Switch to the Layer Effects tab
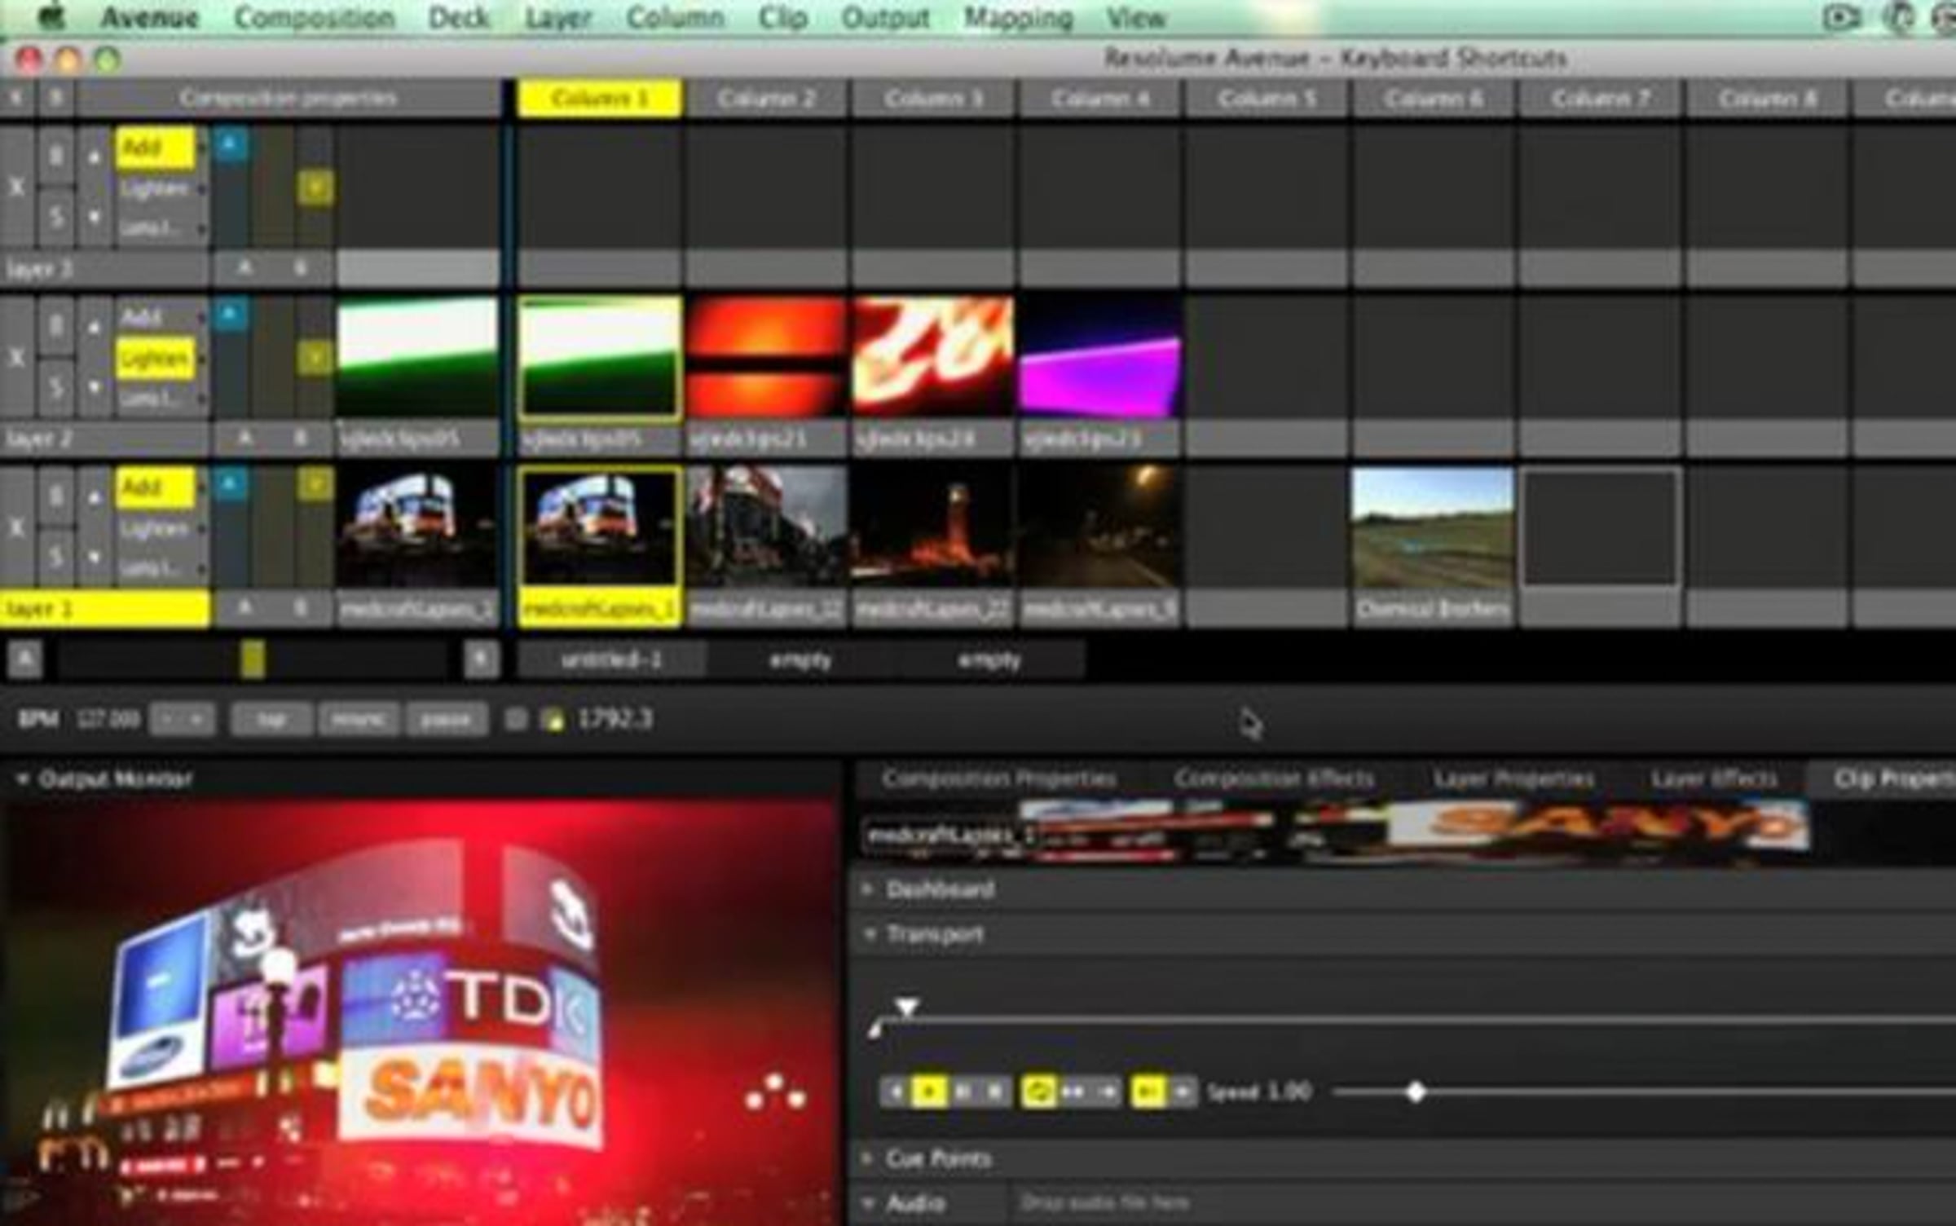The width and height of the screenshot is (1956, 1226). [1713, 779]
